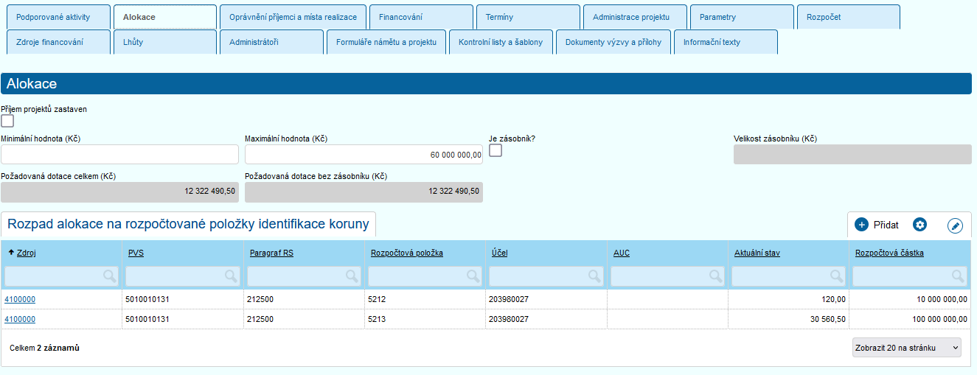Open second 4100000 link with item 5213

20,319
